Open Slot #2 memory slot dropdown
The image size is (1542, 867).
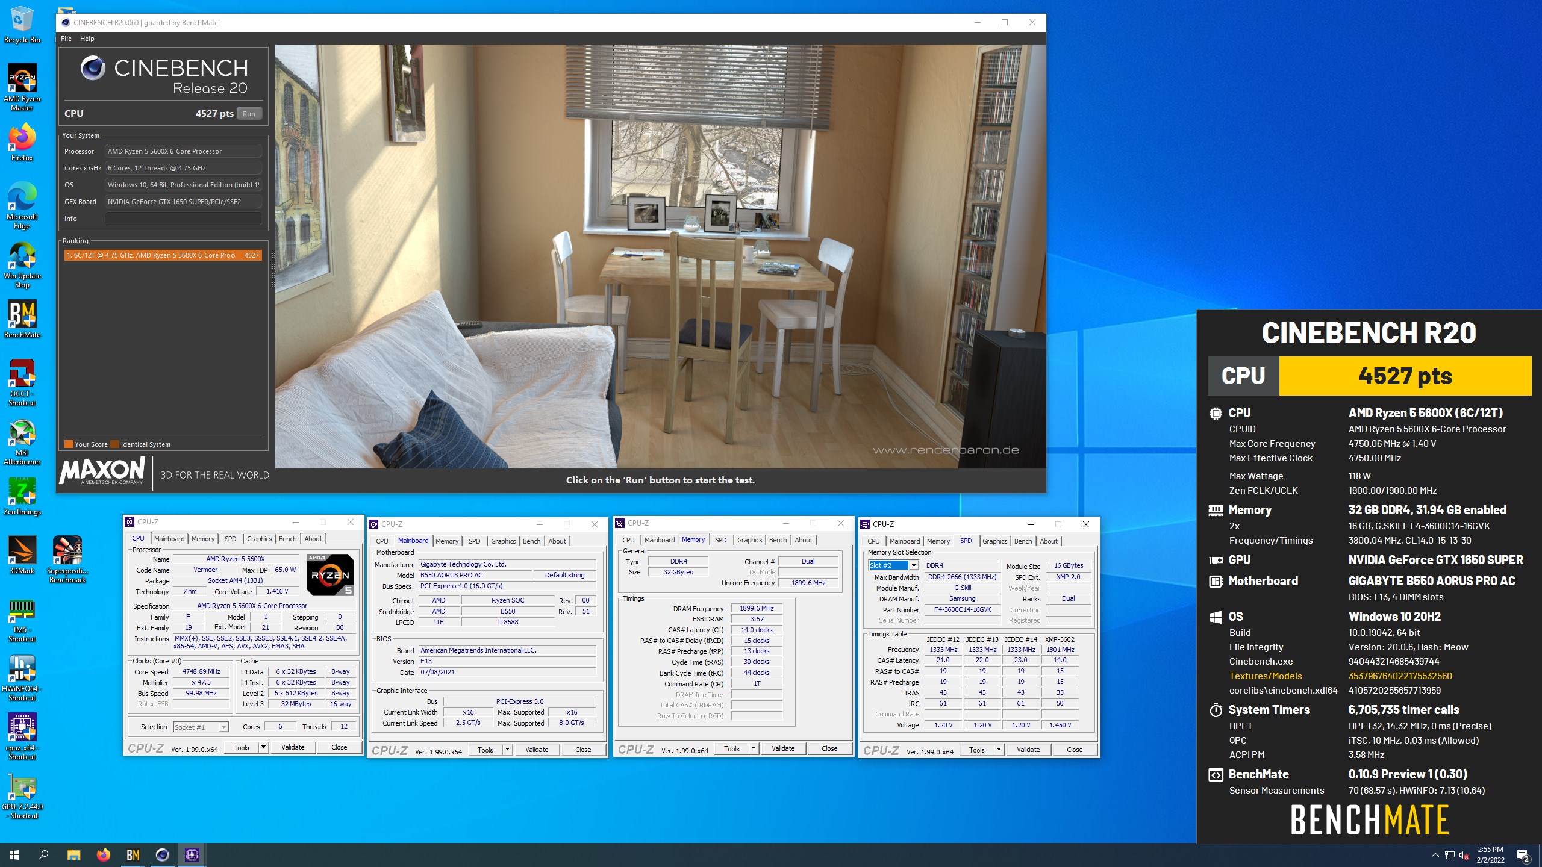(x=893, y=565)
